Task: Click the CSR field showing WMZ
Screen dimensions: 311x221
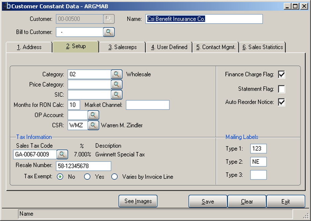Action: [x=78, y=125]
